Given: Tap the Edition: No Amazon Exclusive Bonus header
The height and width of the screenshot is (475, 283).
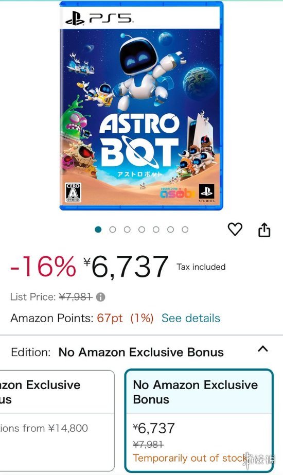Looking at the screenshot, I should (x=117, y=353).
